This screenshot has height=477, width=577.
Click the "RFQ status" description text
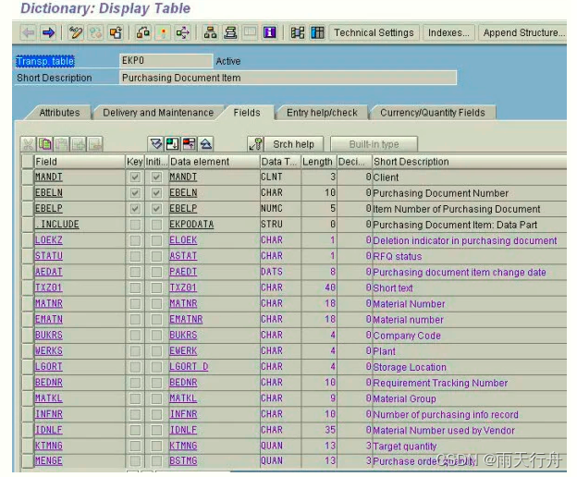398,256
